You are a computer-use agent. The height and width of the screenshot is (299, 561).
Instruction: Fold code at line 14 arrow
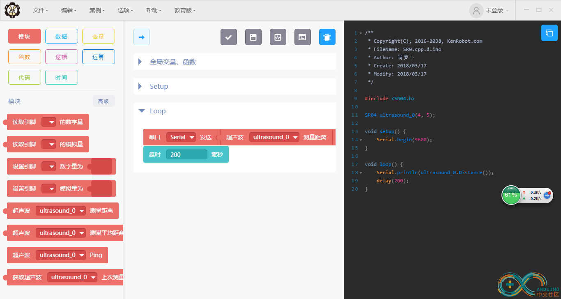click(x=361, y=140)
